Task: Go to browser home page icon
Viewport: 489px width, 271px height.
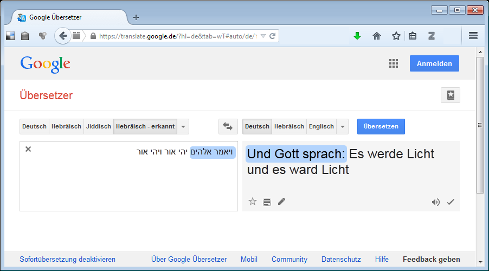Action: pyautogui.click(x=377, y=36)
